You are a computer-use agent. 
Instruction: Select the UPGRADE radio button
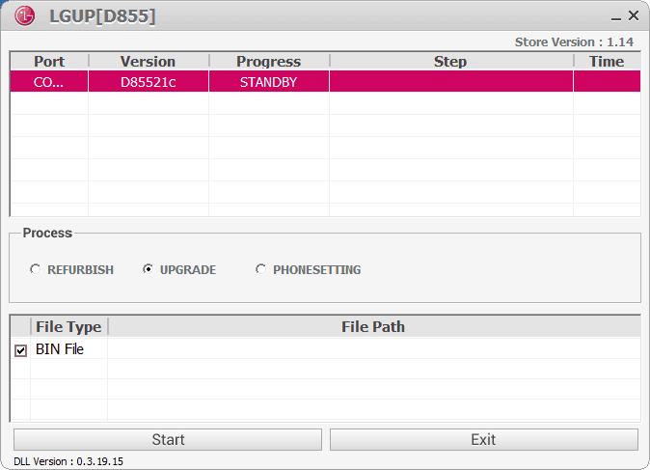click(148, 269)
